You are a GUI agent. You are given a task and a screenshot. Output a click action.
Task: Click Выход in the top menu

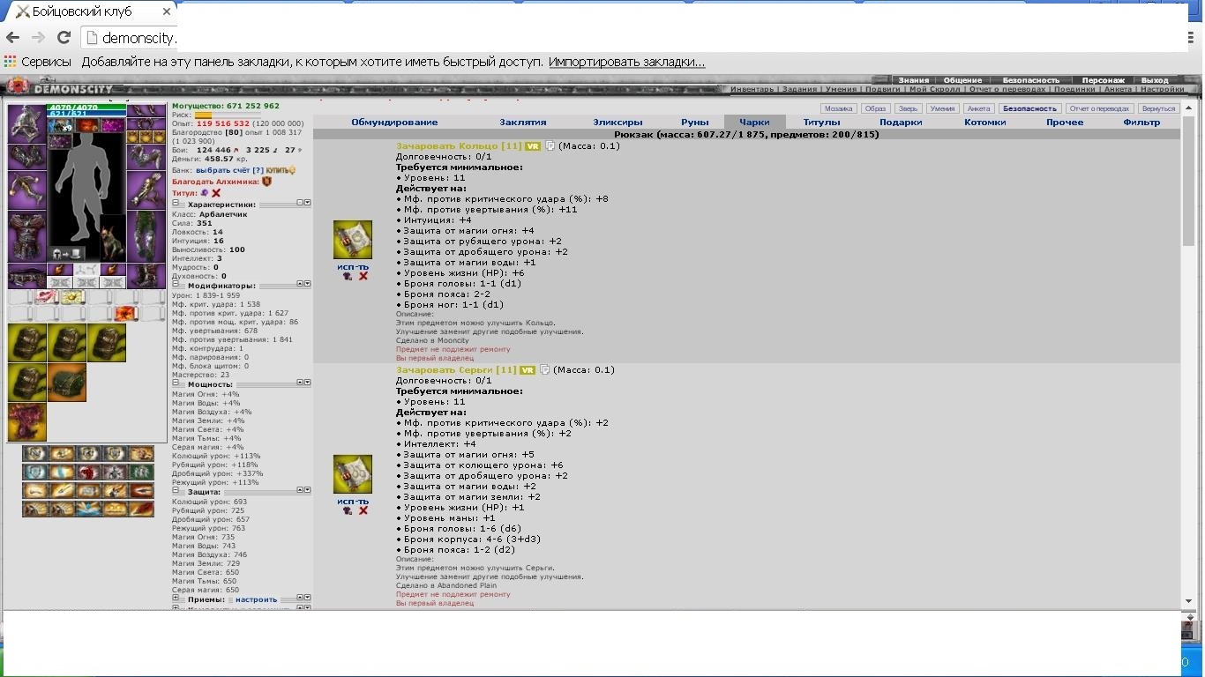tap(1155, 80)
